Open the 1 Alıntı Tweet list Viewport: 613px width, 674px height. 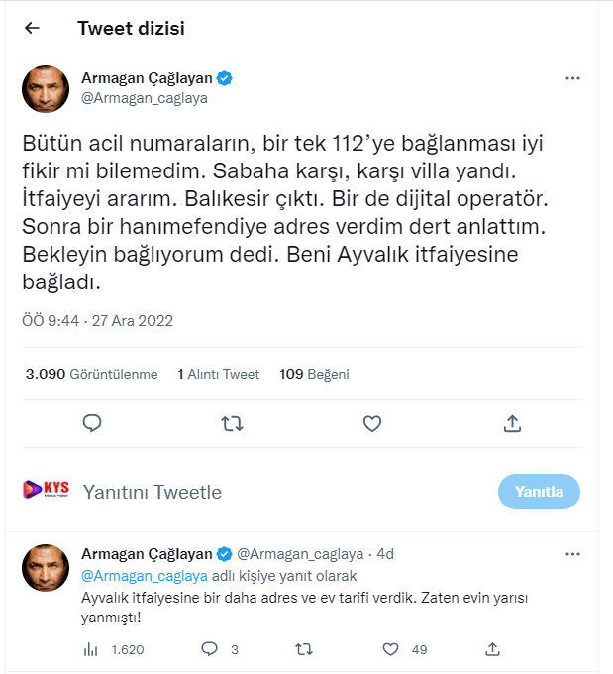coord(218,374)
